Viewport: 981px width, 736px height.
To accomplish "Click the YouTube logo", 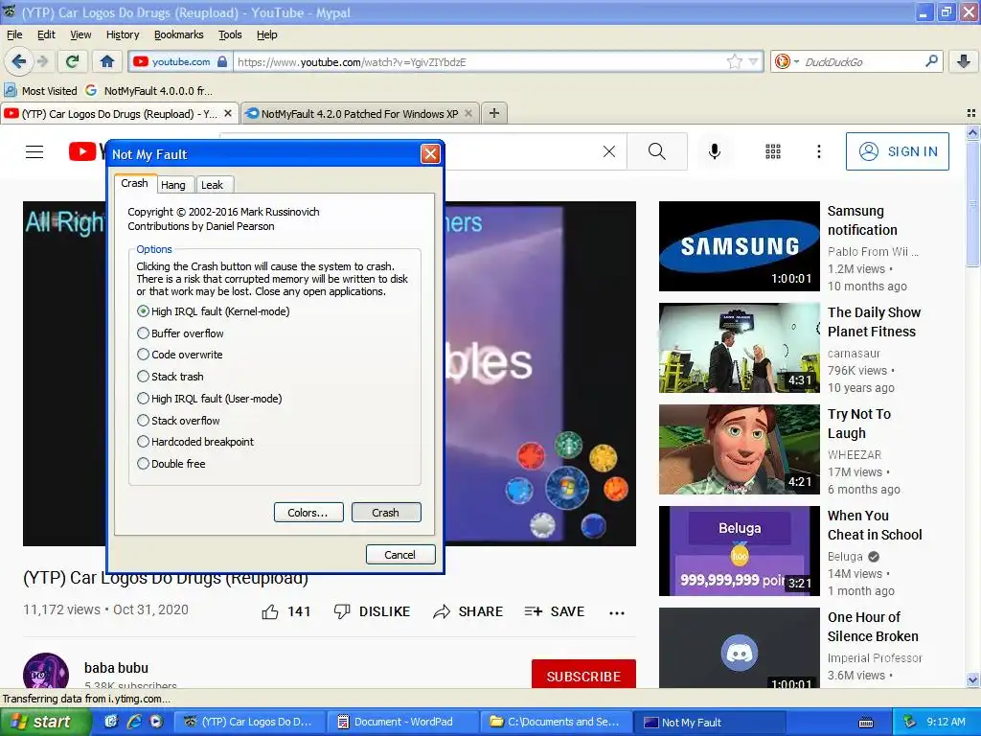I will pos(85,151).
